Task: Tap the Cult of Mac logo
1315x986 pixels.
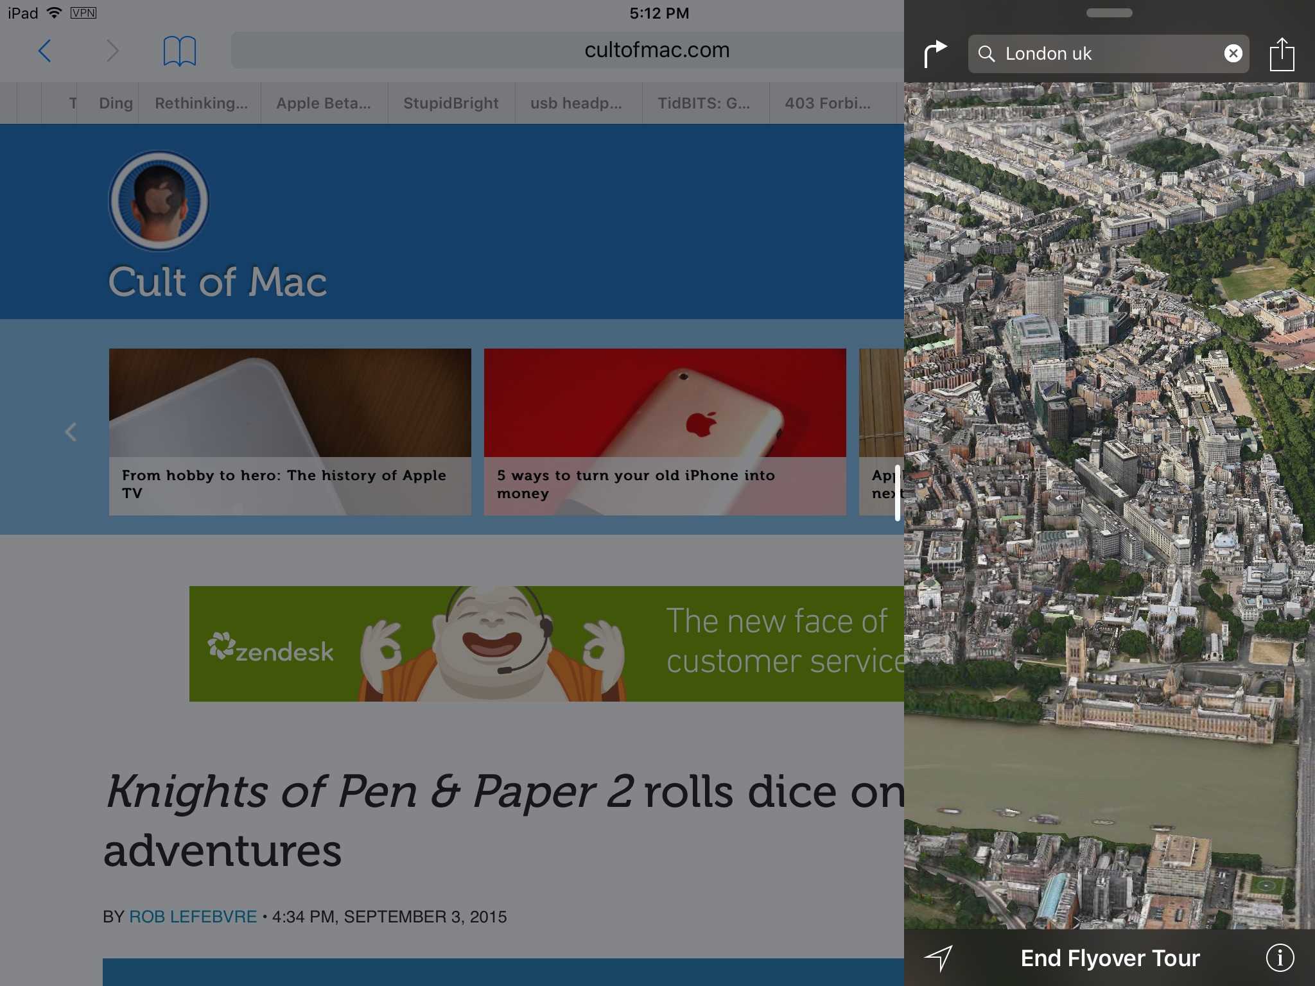Action: (159, 201)
